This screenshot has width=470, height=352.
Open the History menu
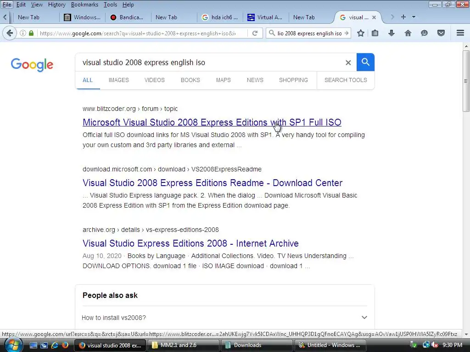pos(56,5)
